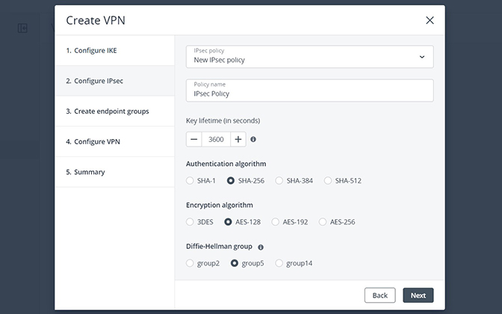Decrease key lifetime with minus button
Viewport: 502px width, 314px height.
coord(193,139)
